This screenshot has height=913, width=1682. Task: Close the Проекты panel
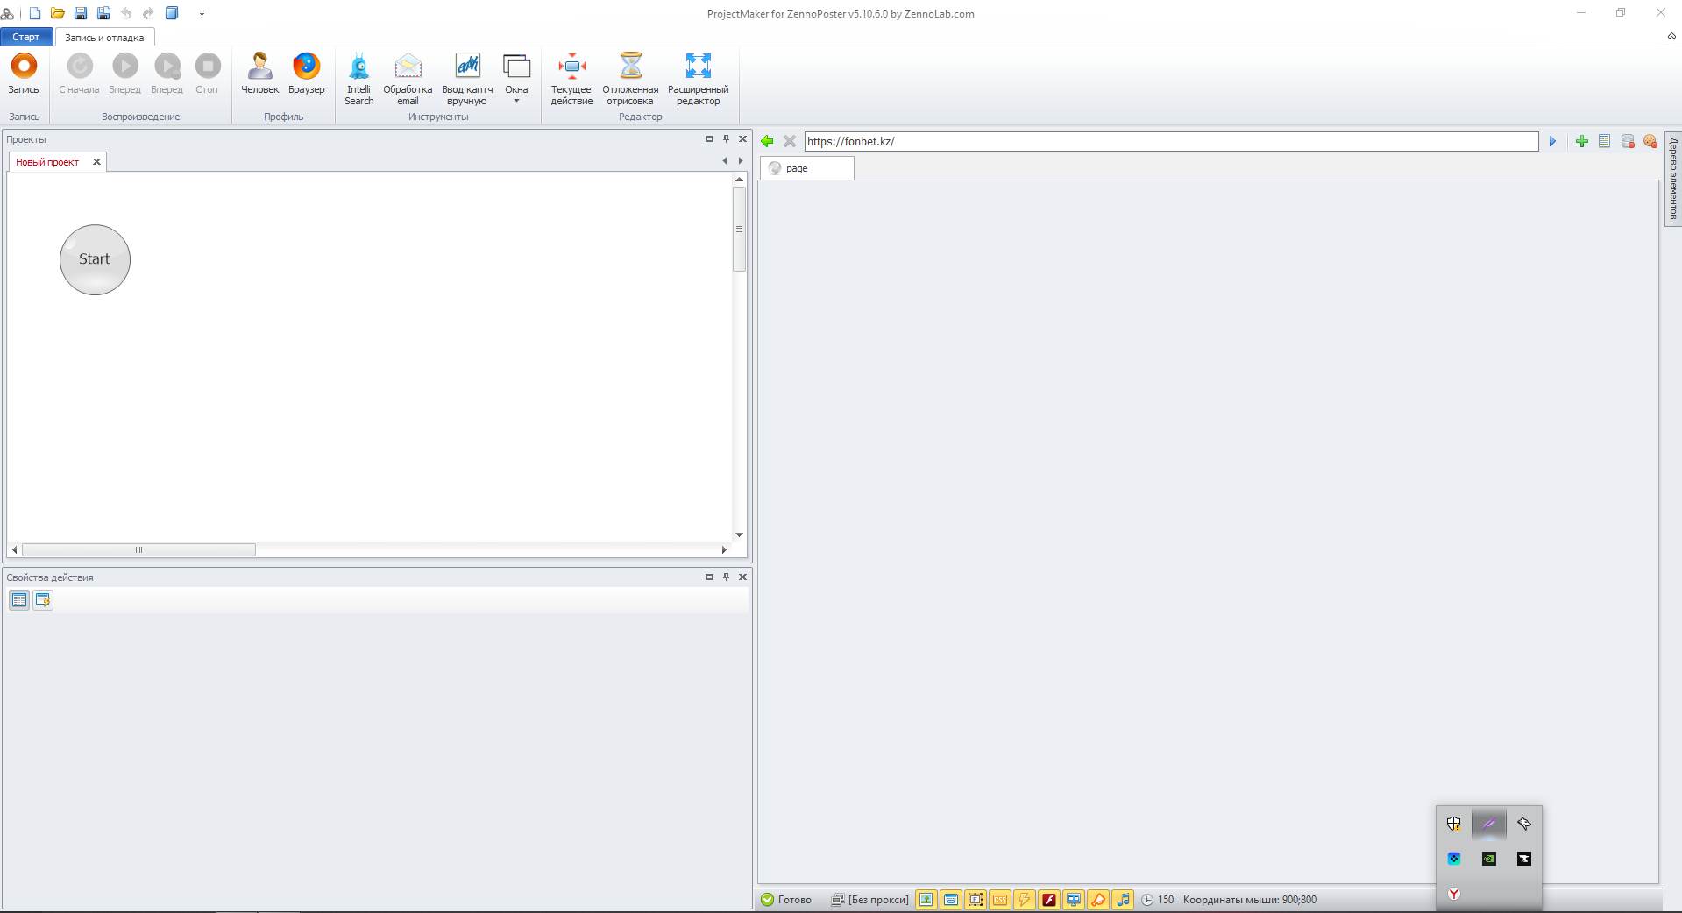[742, 138]
